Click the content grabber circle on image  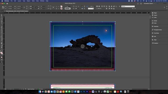click(x=82, y=46)
